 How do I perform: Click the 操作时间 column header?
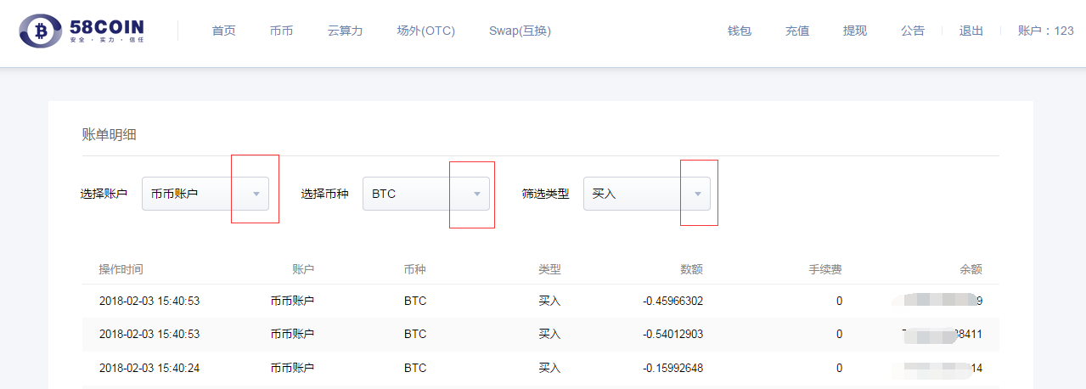pos(121,269)
